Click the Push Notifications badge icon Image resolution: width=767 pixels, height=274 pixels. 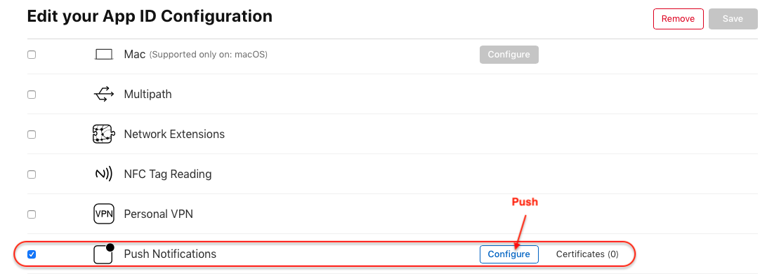(x=103, y=254)
